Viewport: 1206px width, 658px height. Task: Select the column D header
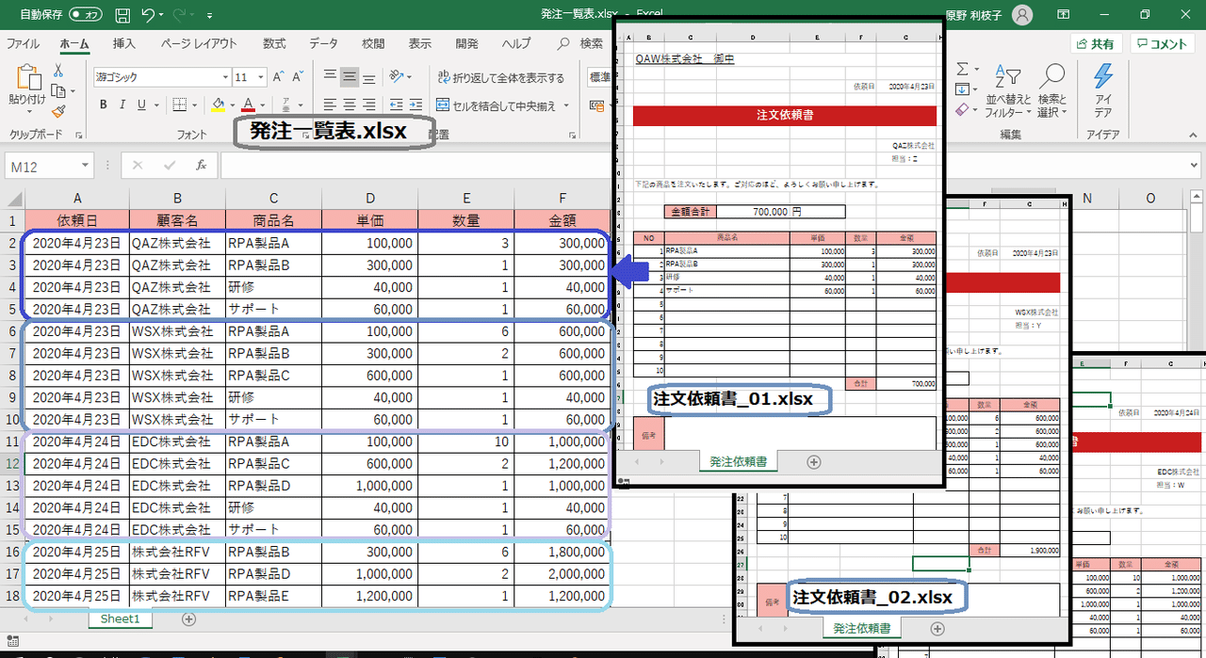[370, 199]
